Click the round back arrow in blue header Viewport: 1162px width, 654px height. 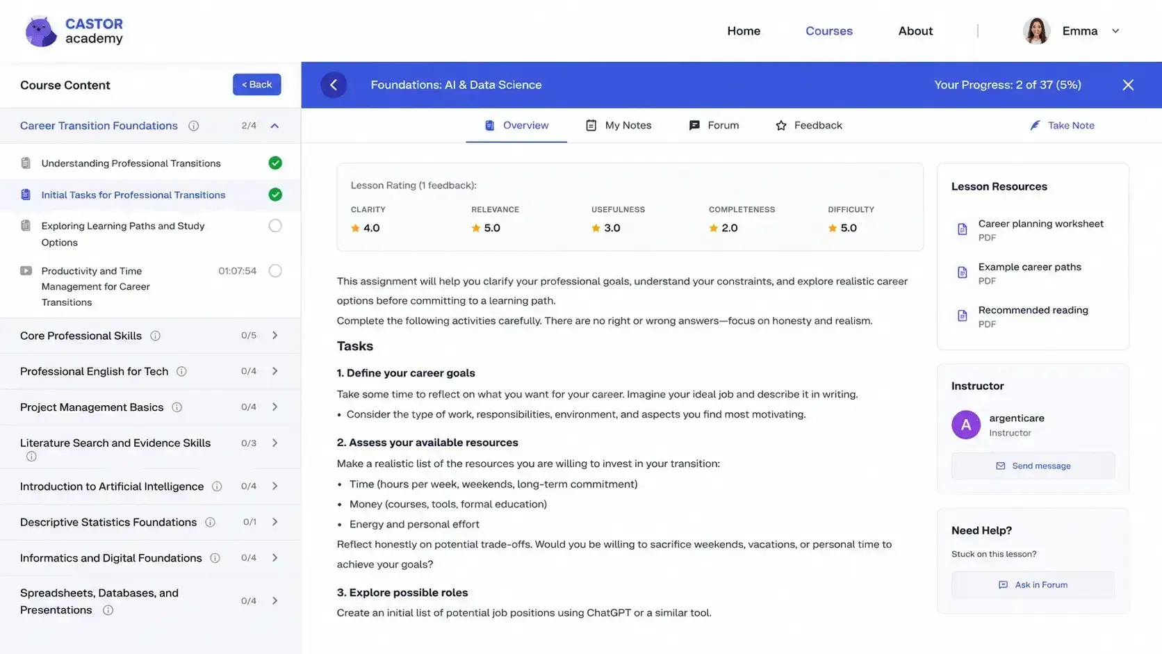point(334,85)
